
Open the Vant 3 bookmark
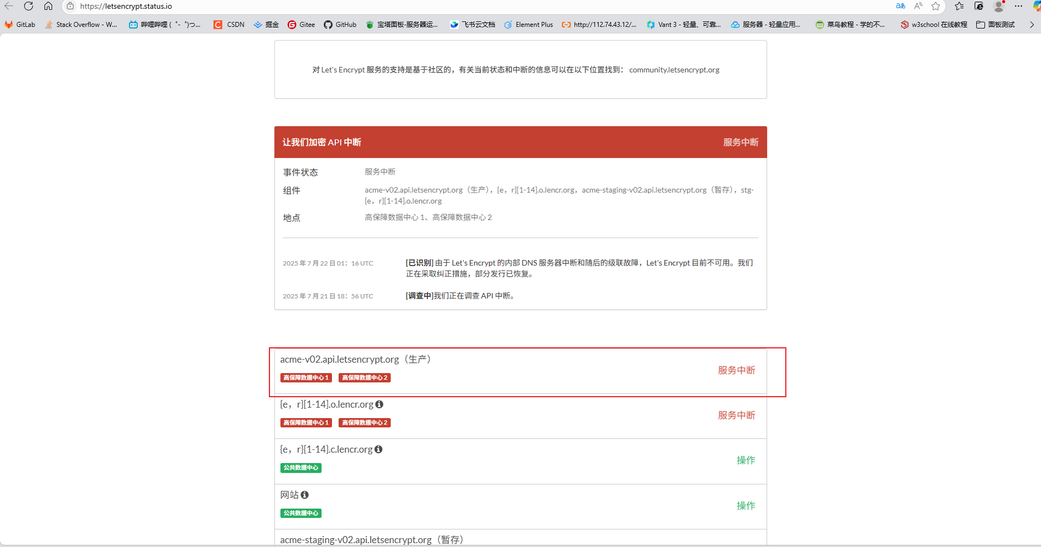point(684,25)
